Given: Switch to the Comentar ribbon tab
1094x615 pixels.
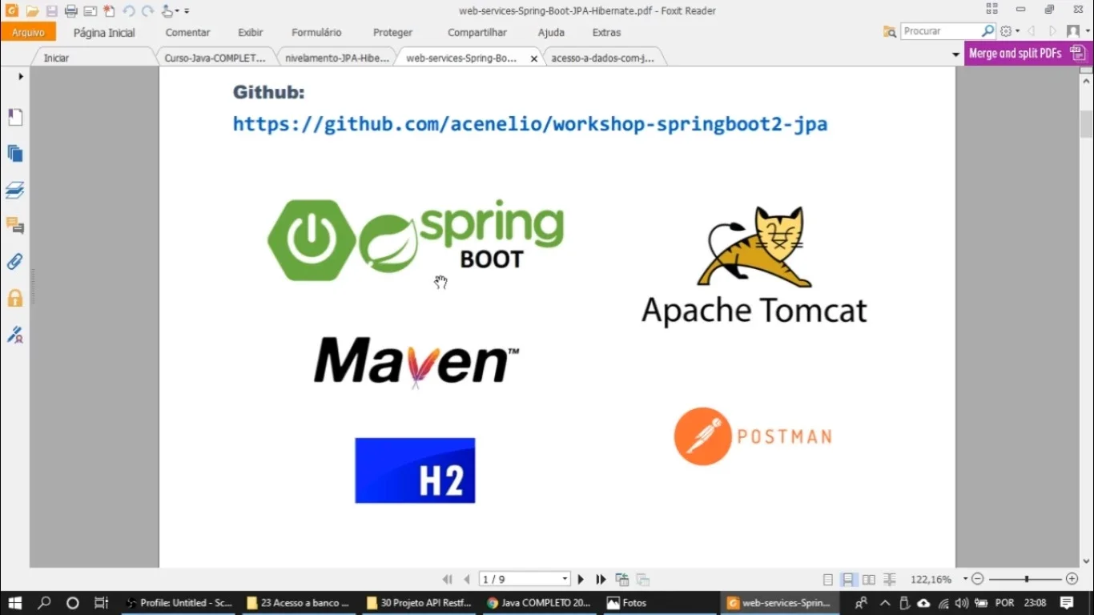Looking at the screenshot, I should [187, 33].
